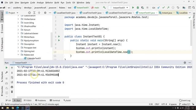
Task: Expand the Npolymorphism folder
Action: 18,41
